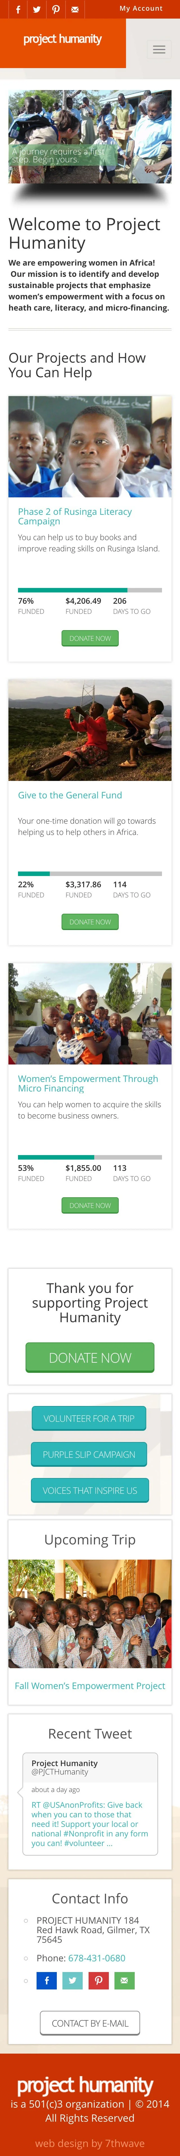180x2156 pixels.
Task: Click the Twitter icon in top bar
Action: [x=37, y=9]
